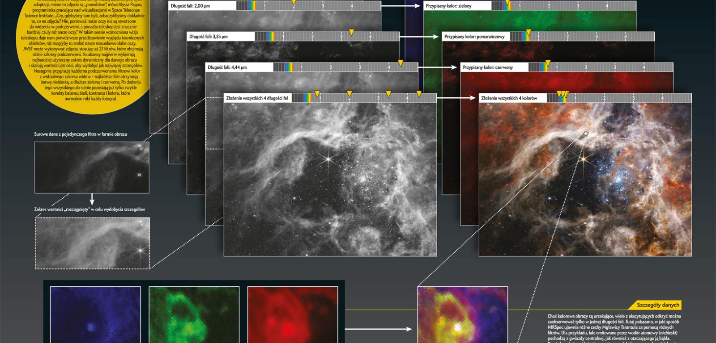Click the small square marker on the color composite image
Viewport: 716px width, 343px height.
tap(585, 133)
